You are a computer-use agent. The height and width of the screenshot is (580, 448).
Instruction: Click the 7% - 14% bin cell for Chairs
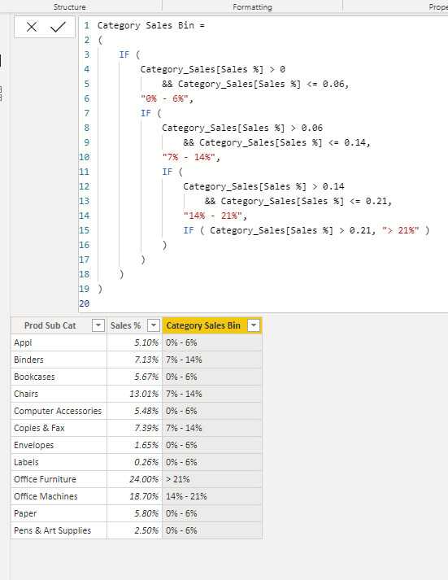point(212,394)
